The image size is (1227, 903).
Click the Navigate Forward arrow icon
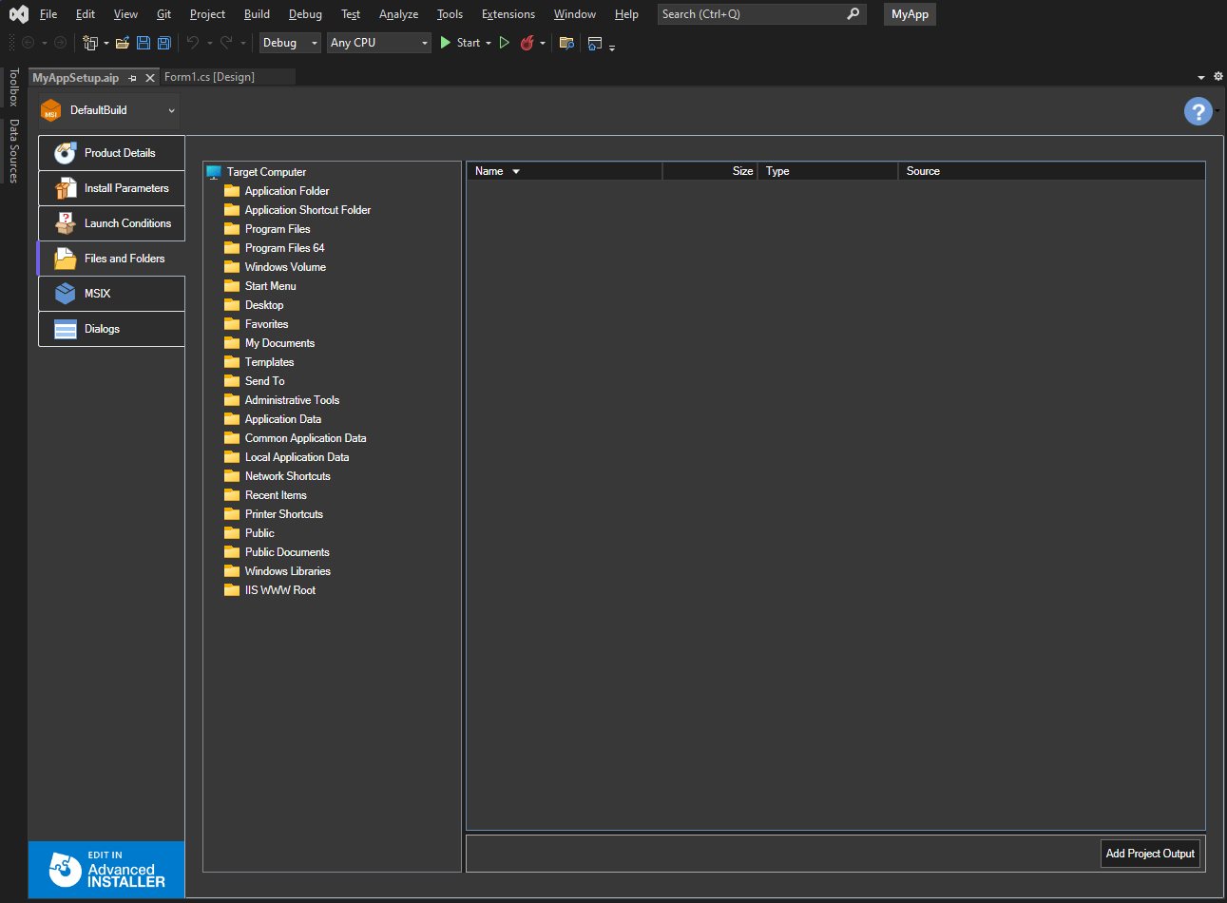click(60, 43)
